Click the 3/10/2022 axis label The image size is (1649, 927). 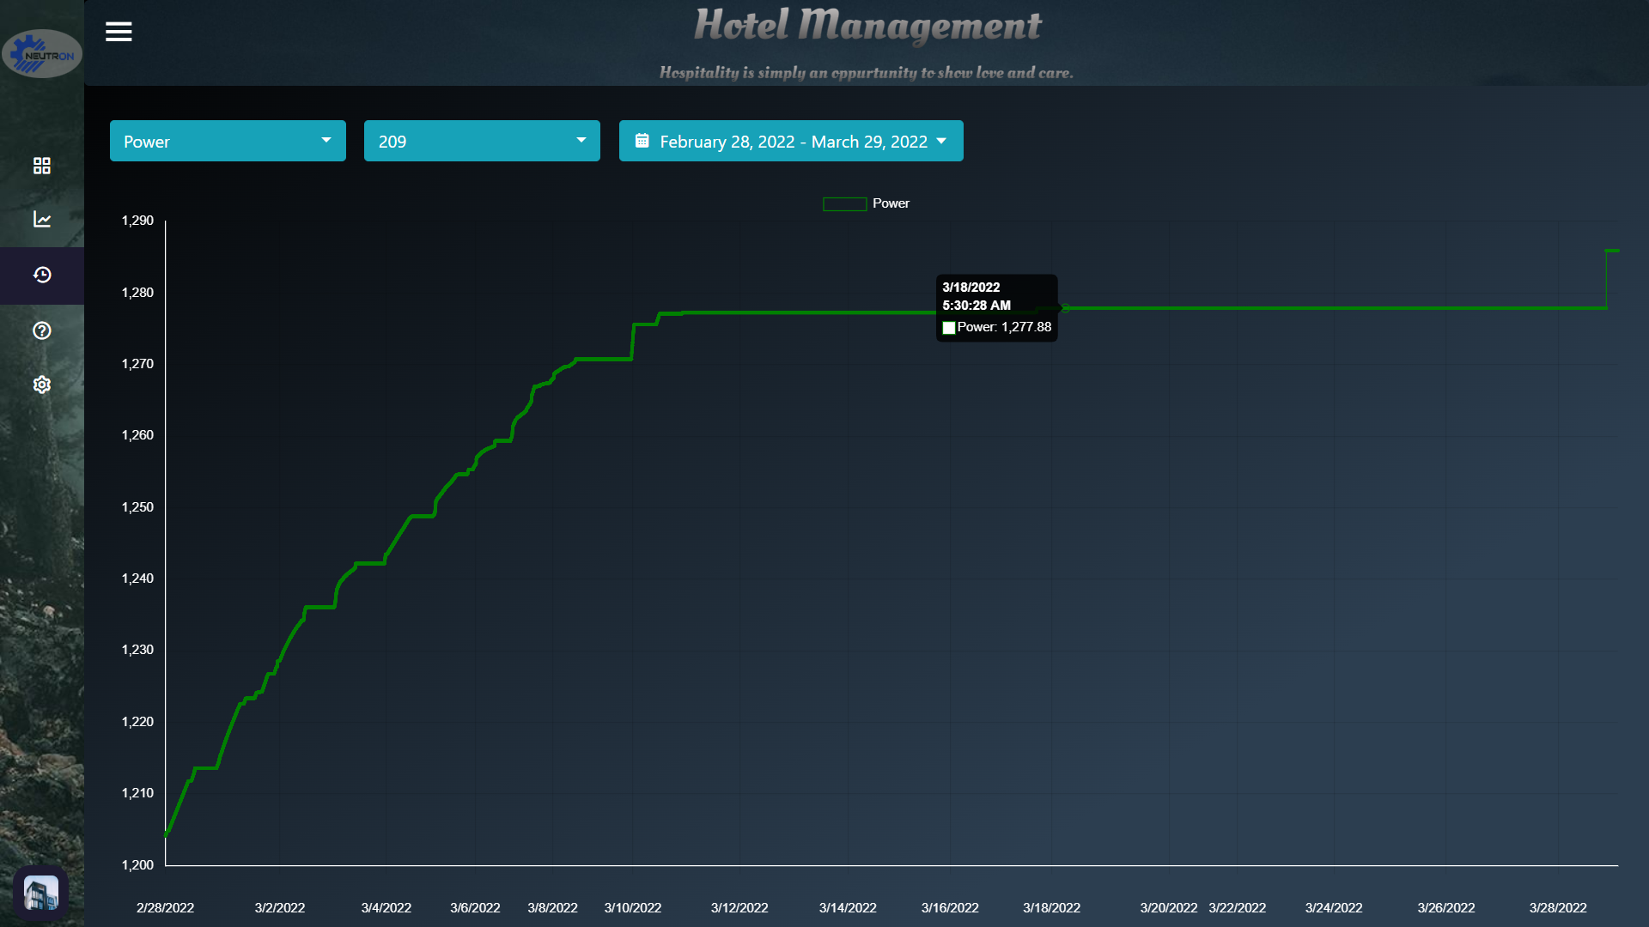633,908
